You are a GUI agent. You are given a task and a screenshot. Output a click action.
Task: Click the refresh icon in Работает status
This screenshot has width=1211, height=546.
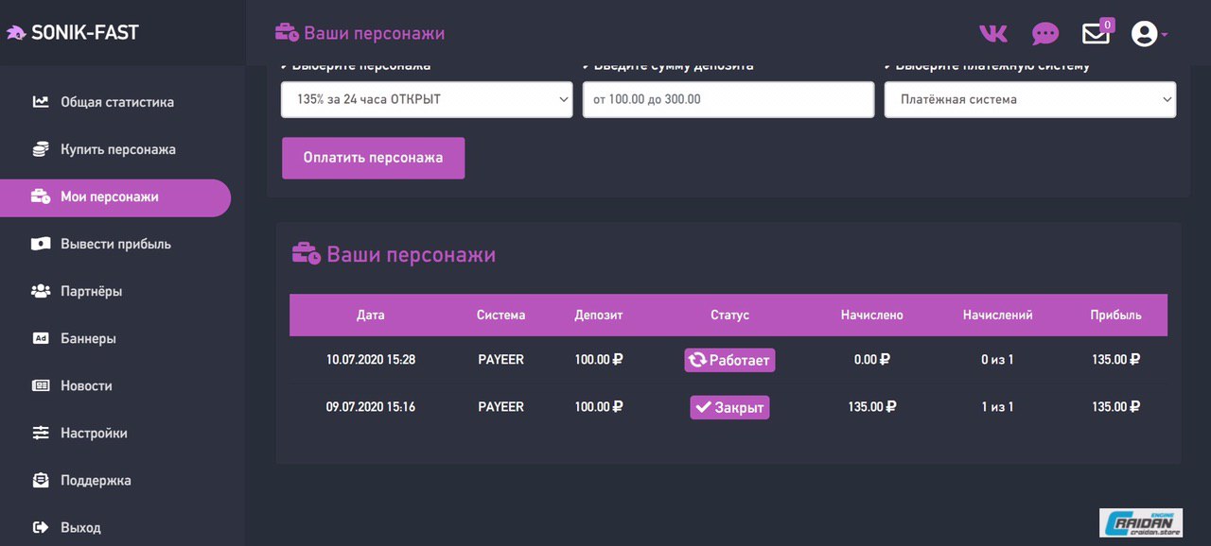tap(697, 360)
